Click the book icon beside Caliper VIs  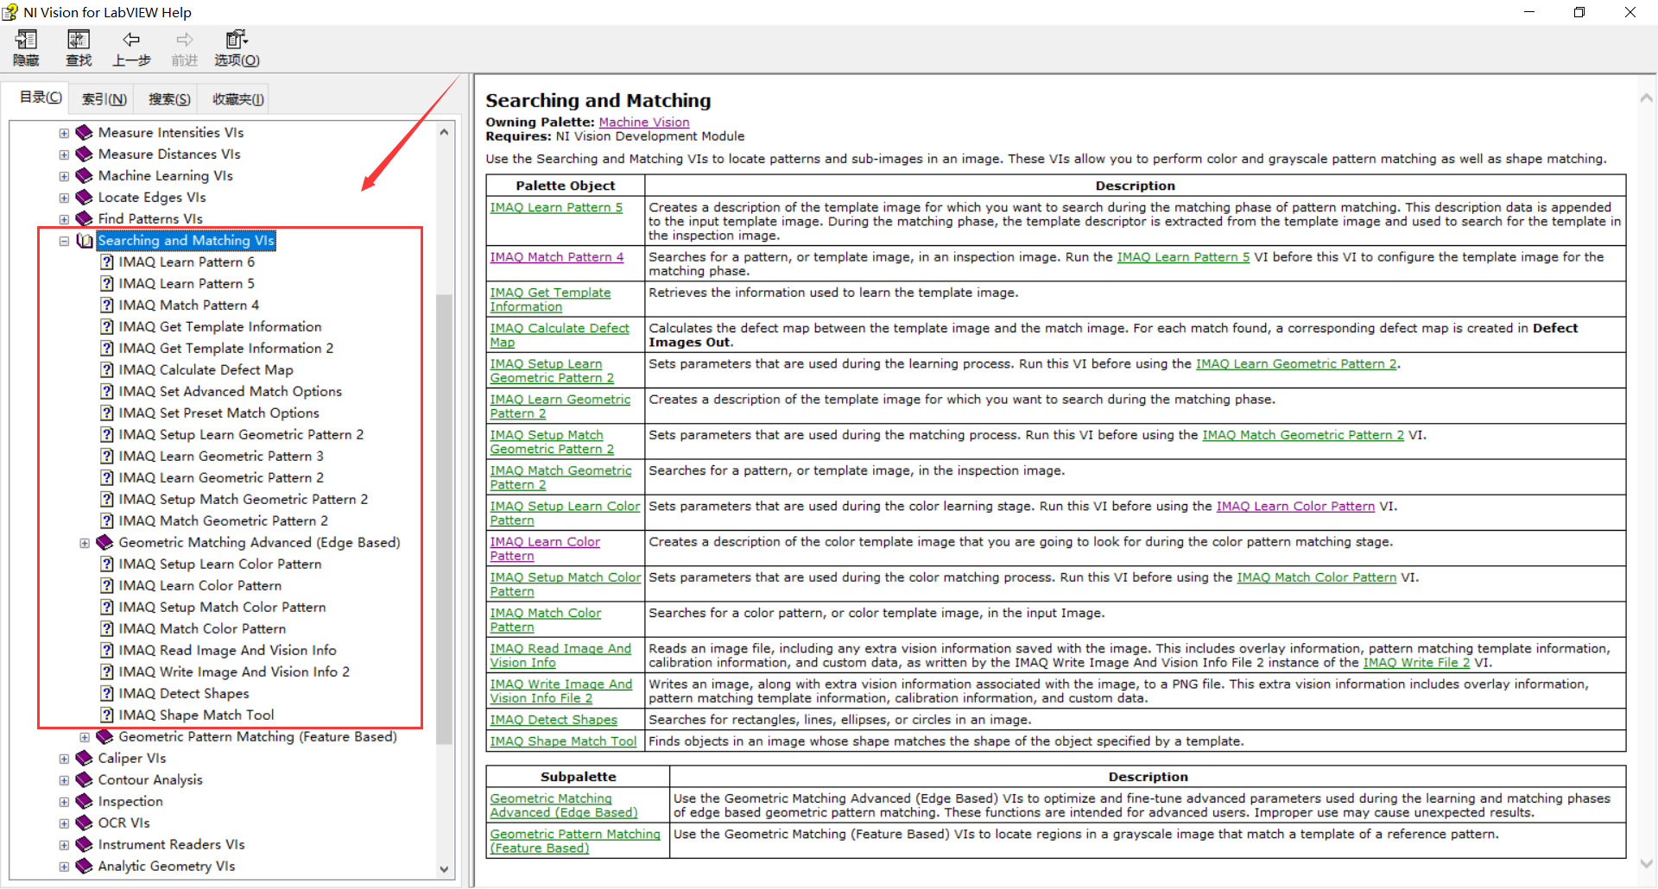pos(84,759)
